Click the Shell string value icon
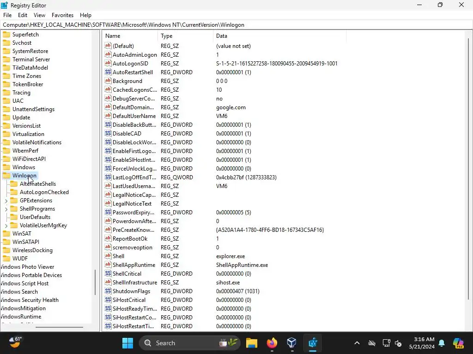 [x=108, y=256]
